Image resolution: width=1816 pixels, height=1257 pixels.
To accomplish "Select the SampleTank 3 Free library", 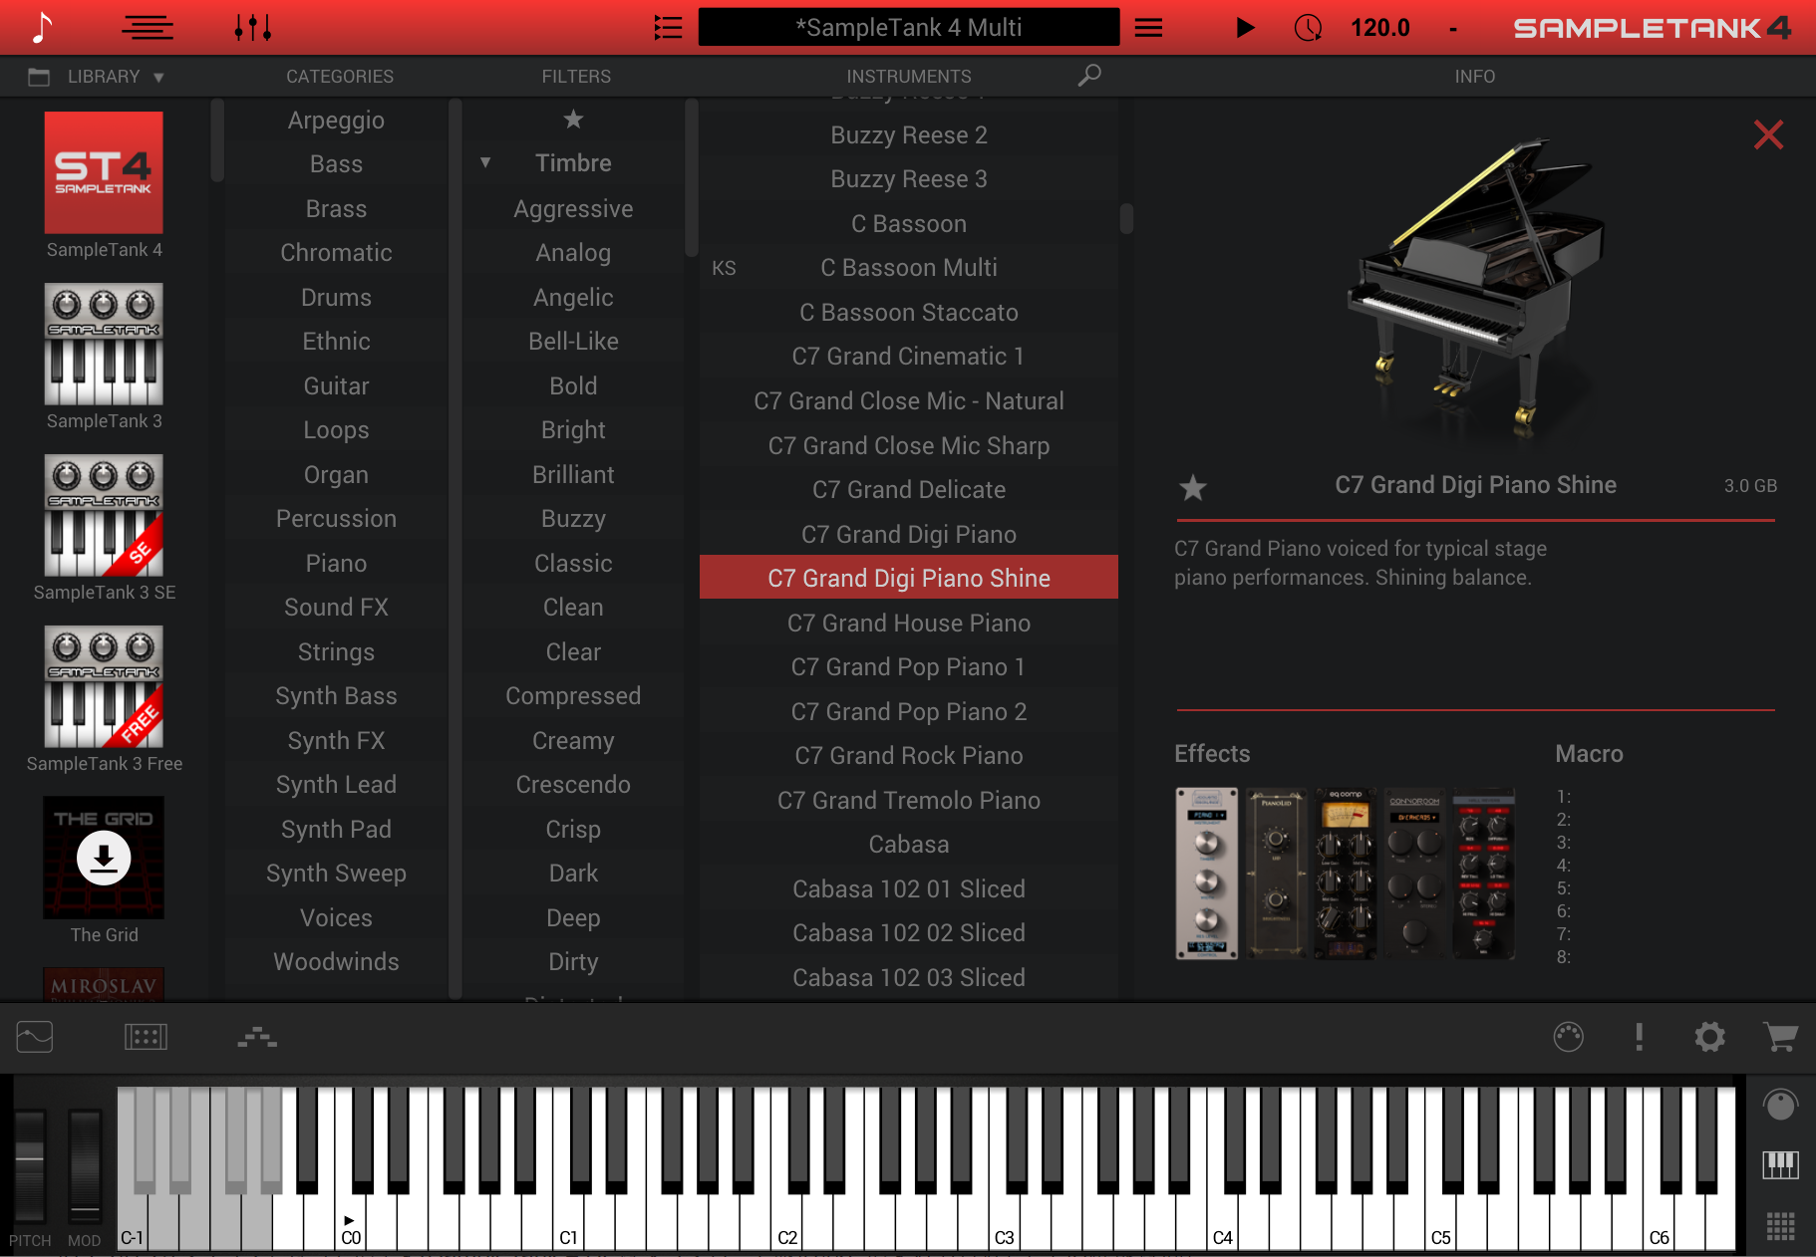I will click(x=104, y=686).
